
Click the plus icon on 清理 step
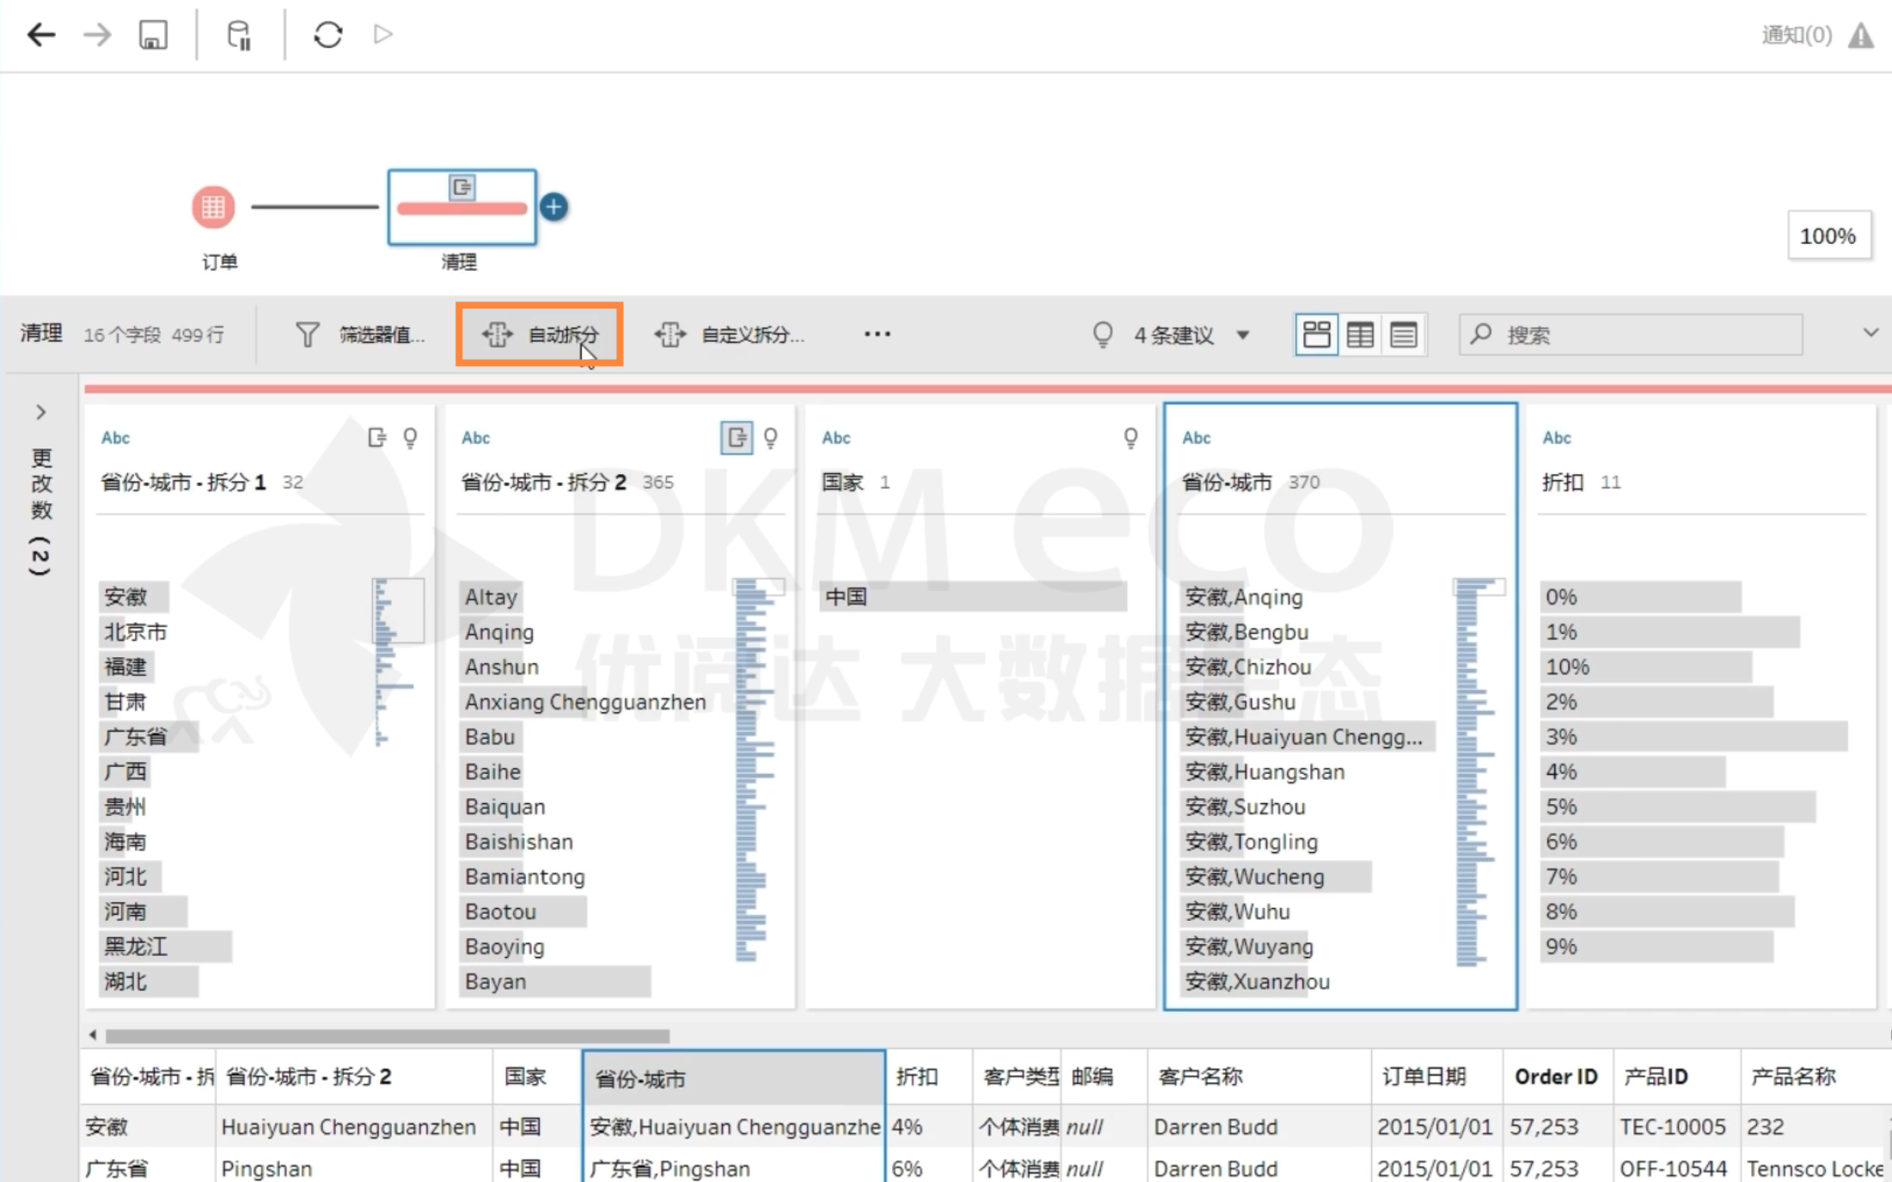coord(554,207)
